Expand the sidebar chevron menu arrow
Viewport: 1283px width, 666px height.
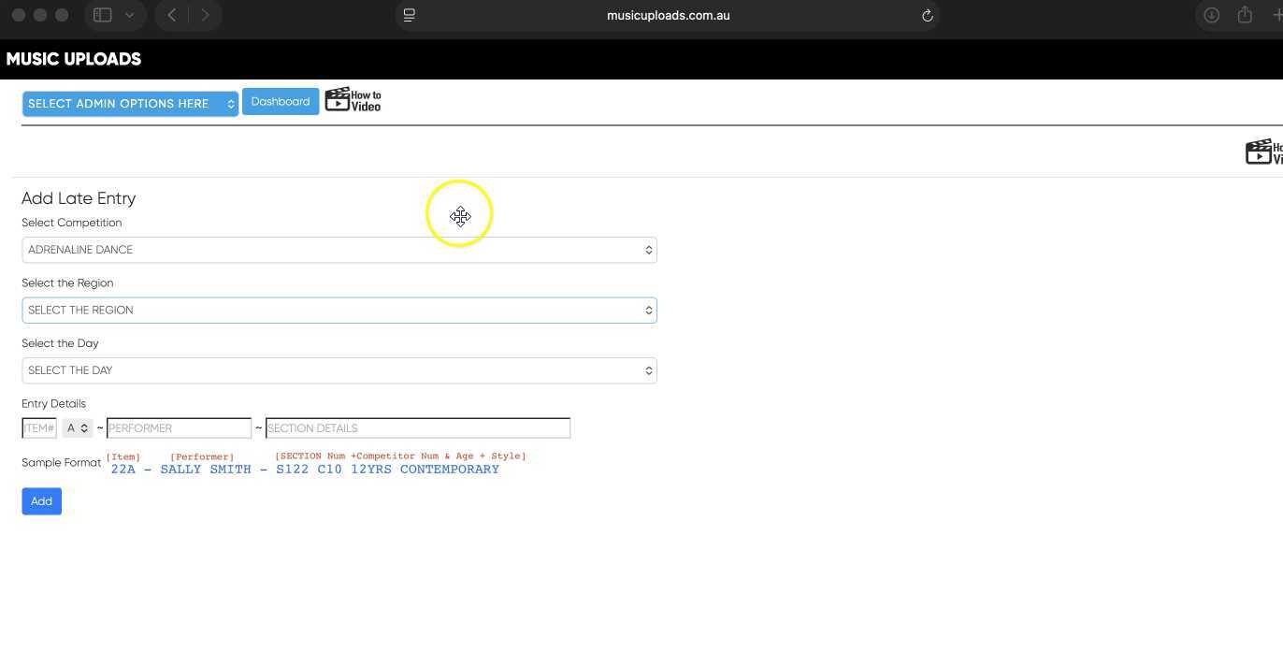tap(130, 15)
